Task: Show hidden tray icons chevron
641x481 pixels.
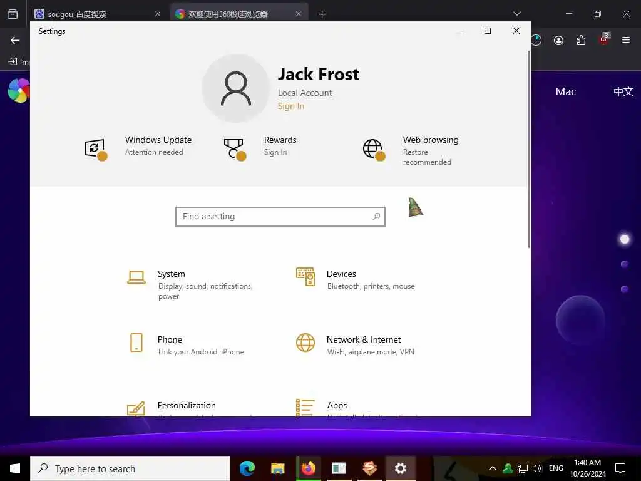Action: [x=493, y=468]
